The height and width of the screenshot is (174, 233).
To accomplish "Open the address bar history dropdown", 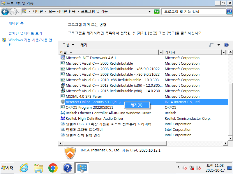I will coord(150,12).
